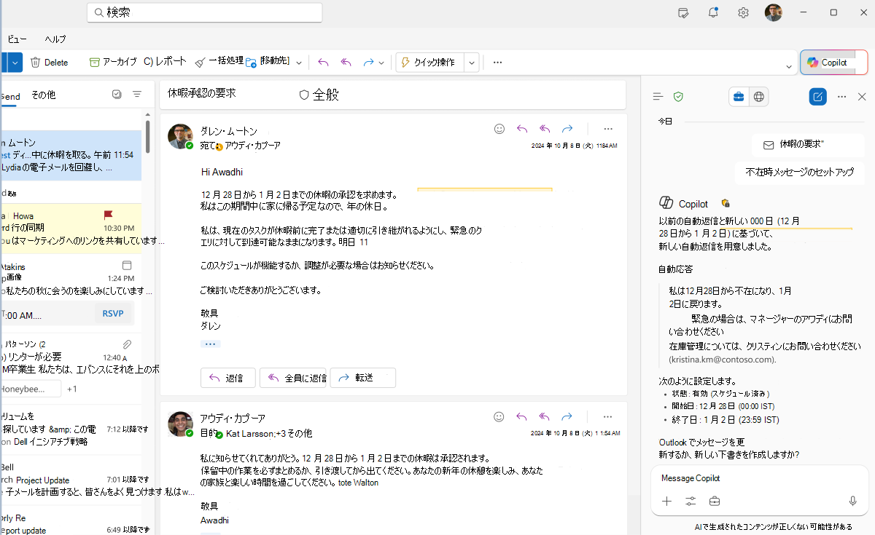Click reply icon on アウディ・カプーア email
The height and width of the screenshot is (535, 875).
pyautogui.click(x=522, y=417)
